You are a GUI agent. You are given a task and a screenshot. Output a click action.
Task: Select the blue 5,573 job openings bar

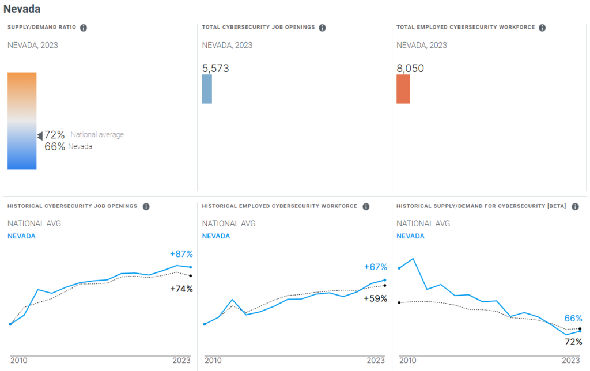(x=207, y=89)
